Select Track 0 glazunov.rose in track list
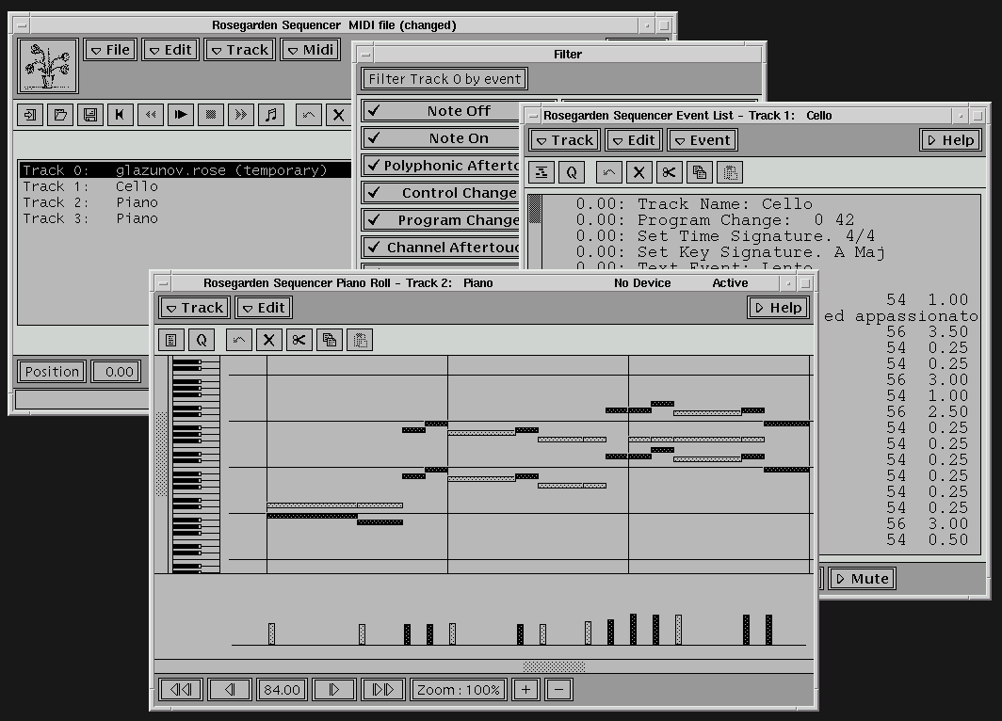The width and height of the screenshot is (1002, 721). [185, 170]
